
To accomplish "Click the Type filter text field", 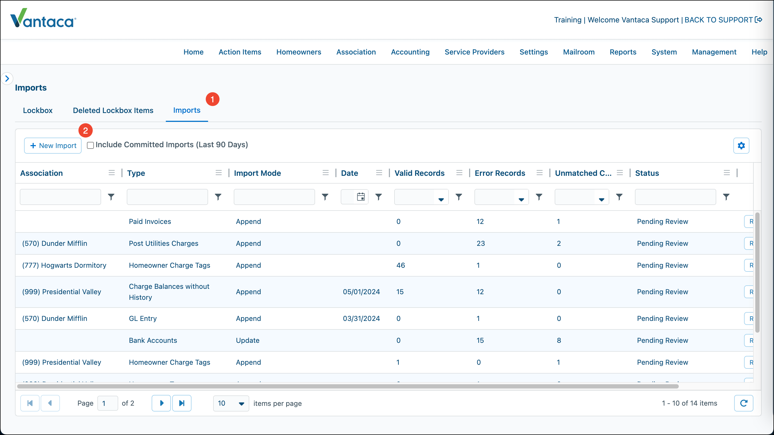I will [x=167, y=197].
